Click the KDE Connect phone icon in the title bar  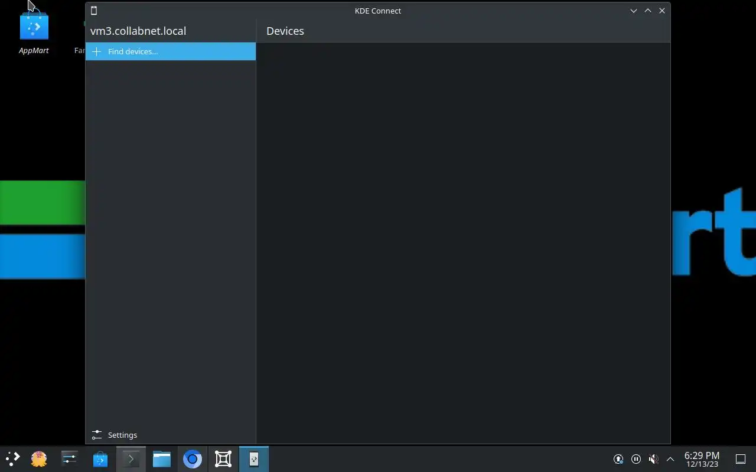[94, 11]
